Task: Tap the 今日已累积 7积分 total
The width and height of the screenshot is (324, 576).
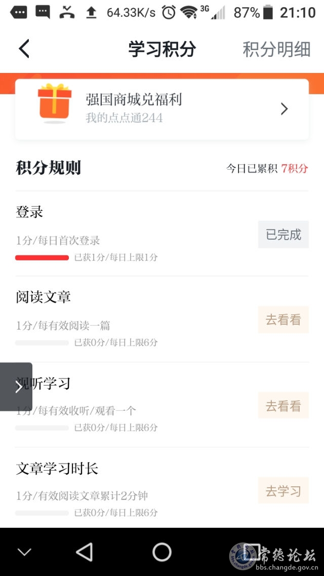Action: pos(267,169)
